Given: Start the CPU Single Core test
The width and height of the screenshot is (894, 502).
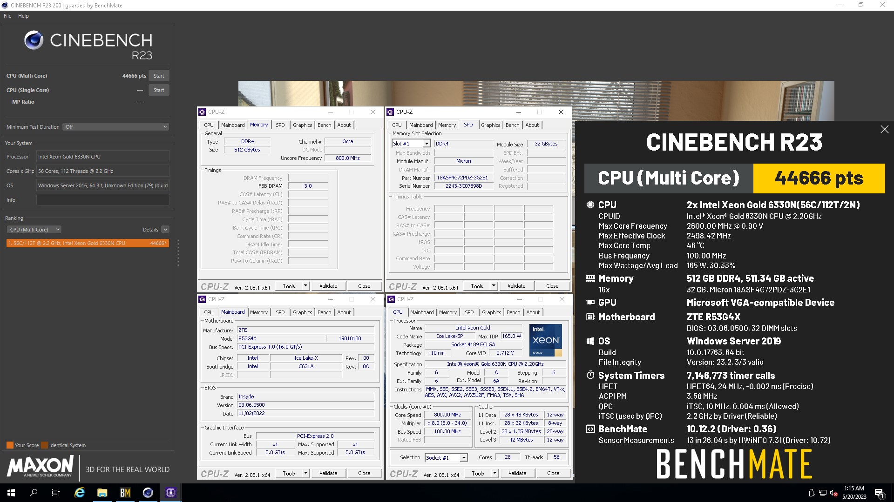Looking at the screenshot, I should 159,90.
